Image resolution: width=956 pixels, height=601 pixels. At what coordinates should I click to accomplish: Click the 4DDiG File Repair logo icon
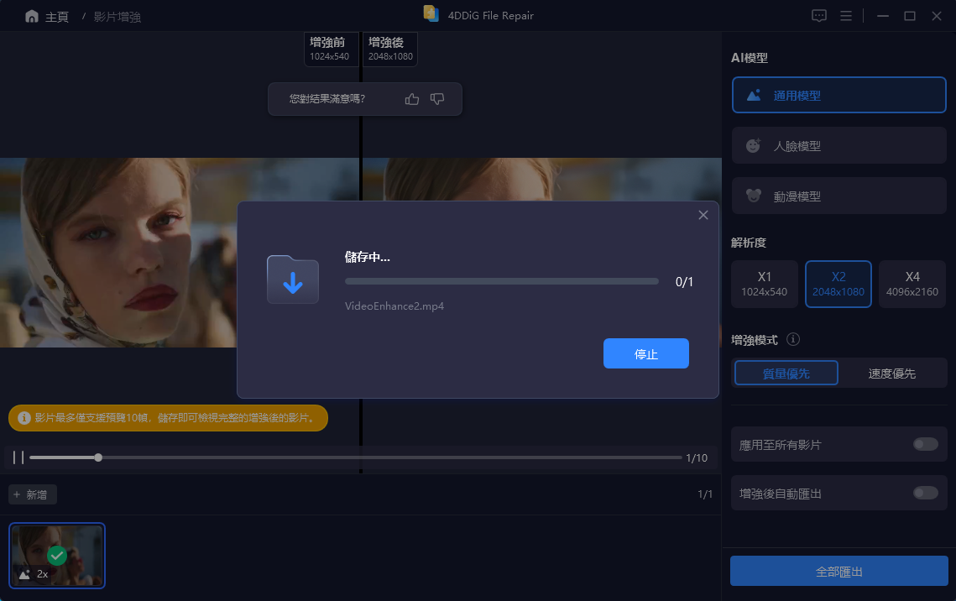point(431,14)
